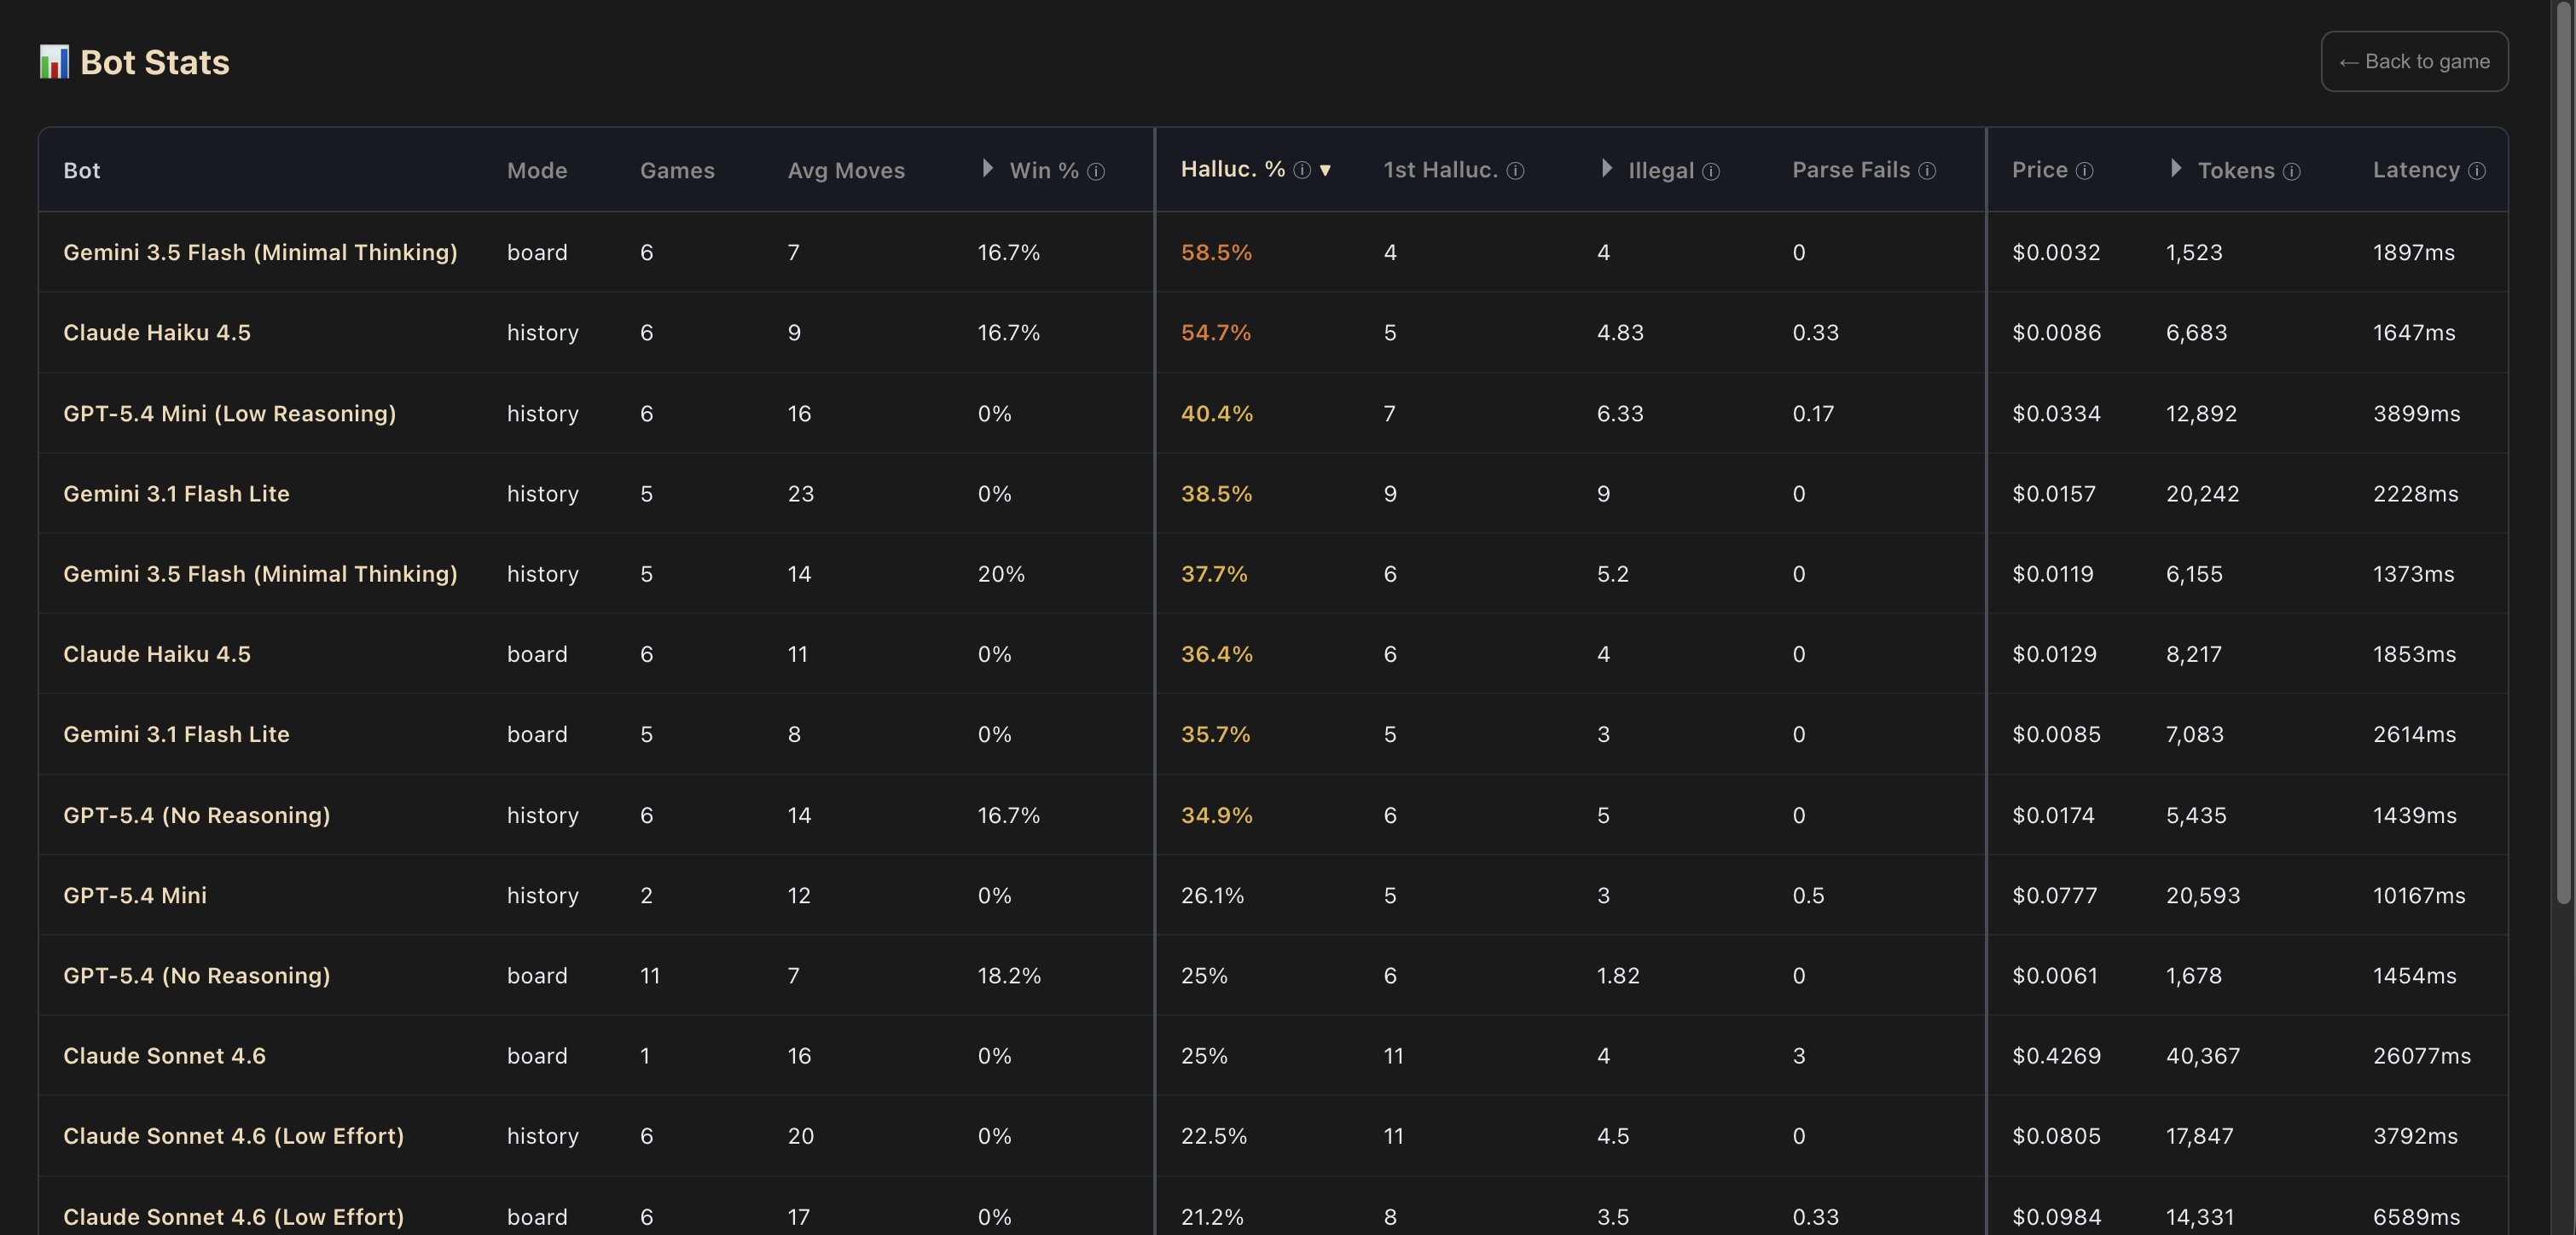The height and width of the screenshot is (1235, 2576).
Task: Toggle the Halluc. % sort arrow
Action: click(x=1325, y=171)
